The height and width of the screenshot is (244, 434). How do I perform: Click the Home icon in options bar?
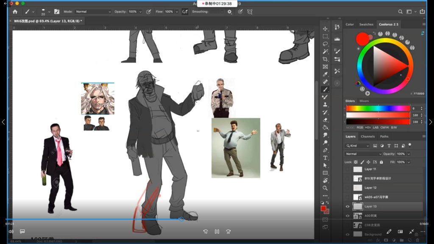15,12
